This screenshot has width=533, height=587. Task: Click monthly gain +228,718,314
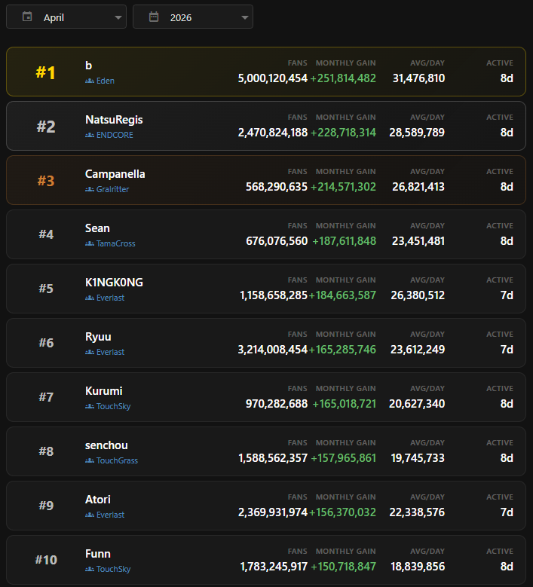point(343,133)
